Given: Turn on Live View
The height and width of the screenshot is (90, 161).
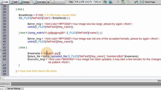Looking at the screenshot, I should click(40, 2).
